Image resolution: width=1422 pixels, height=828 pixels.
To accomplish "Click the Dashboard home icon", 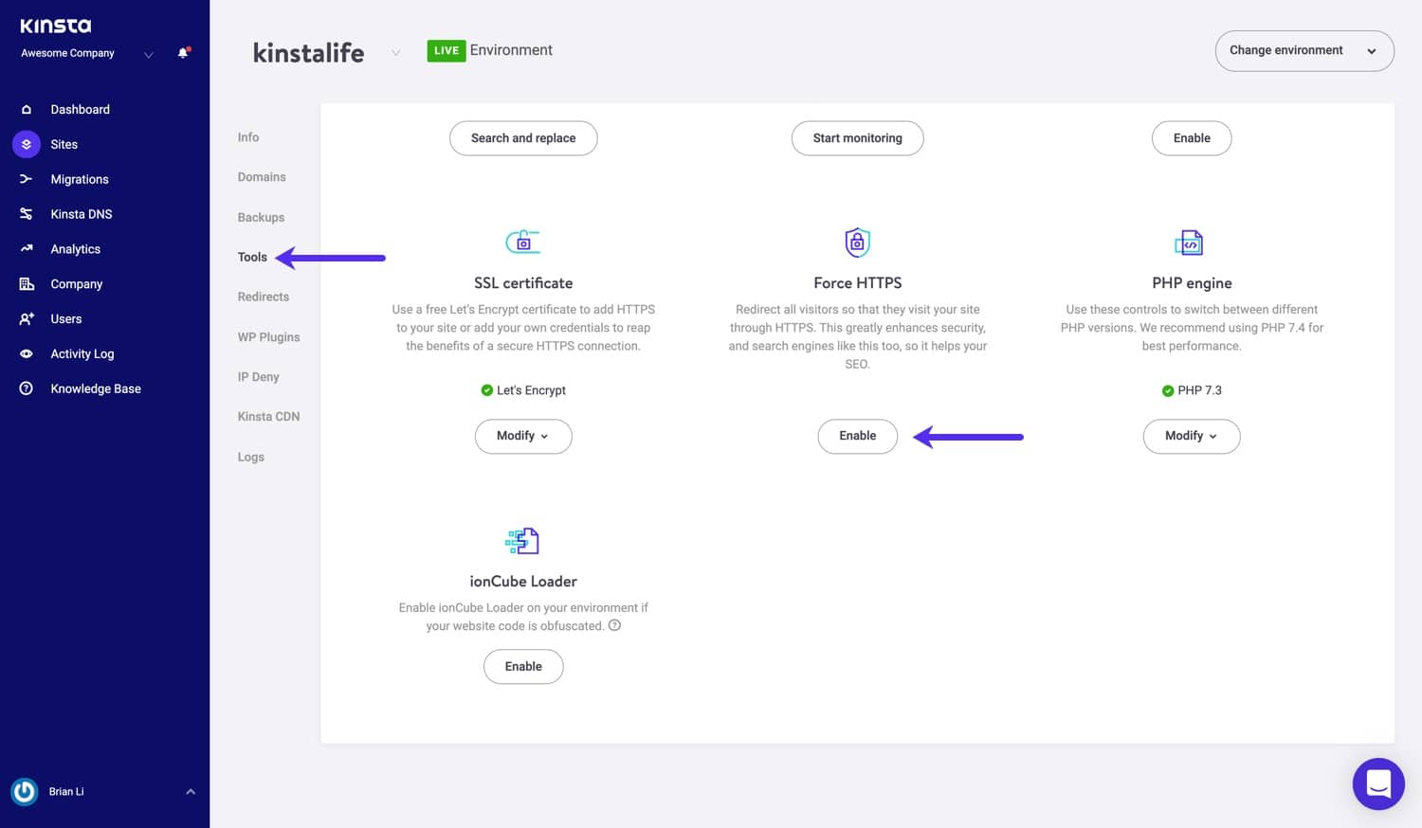I will (27, 109).
